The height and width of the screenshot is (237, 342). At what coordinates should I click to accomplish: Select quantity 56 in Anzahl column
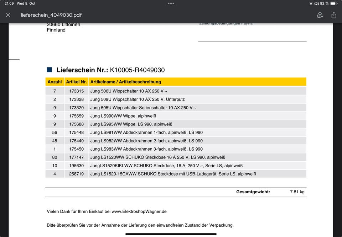point(55,133)
